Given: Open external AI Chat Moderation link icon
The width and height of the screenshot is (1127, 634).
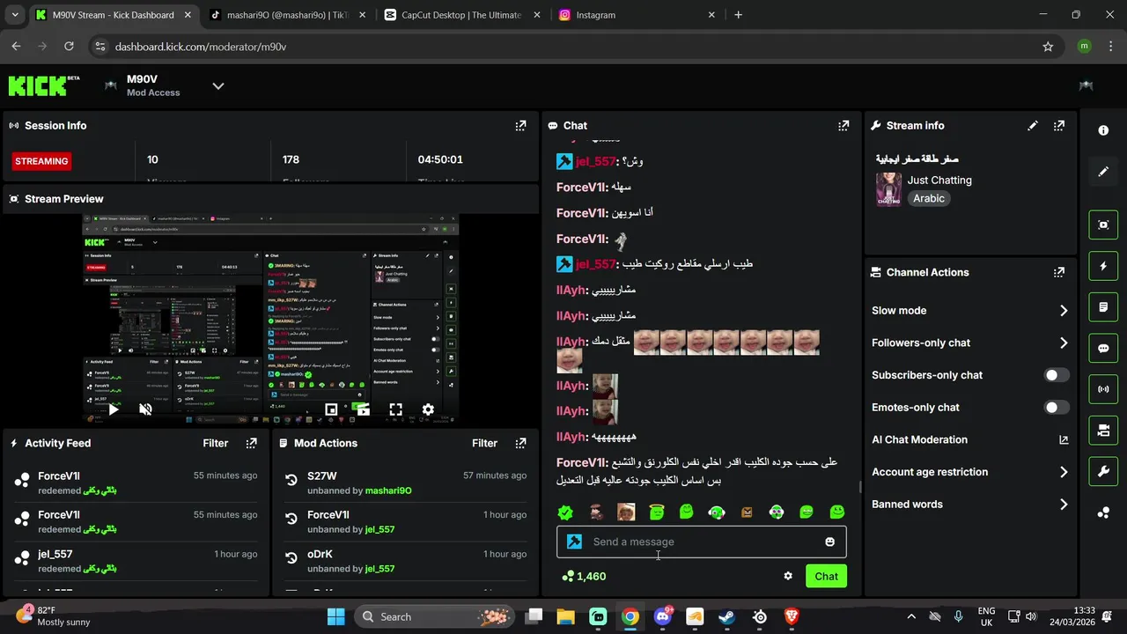Looking at the screenshot, I should 1064,439.
